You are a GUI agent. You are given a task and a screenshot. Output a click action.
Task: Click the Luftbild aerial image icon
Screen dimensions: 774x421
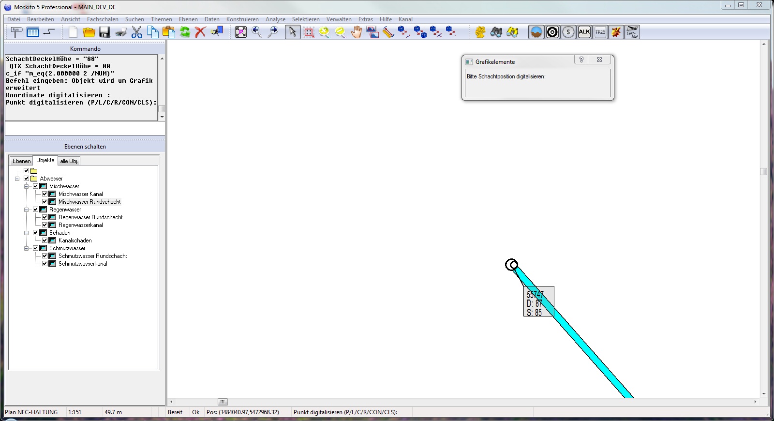(632, 32)
